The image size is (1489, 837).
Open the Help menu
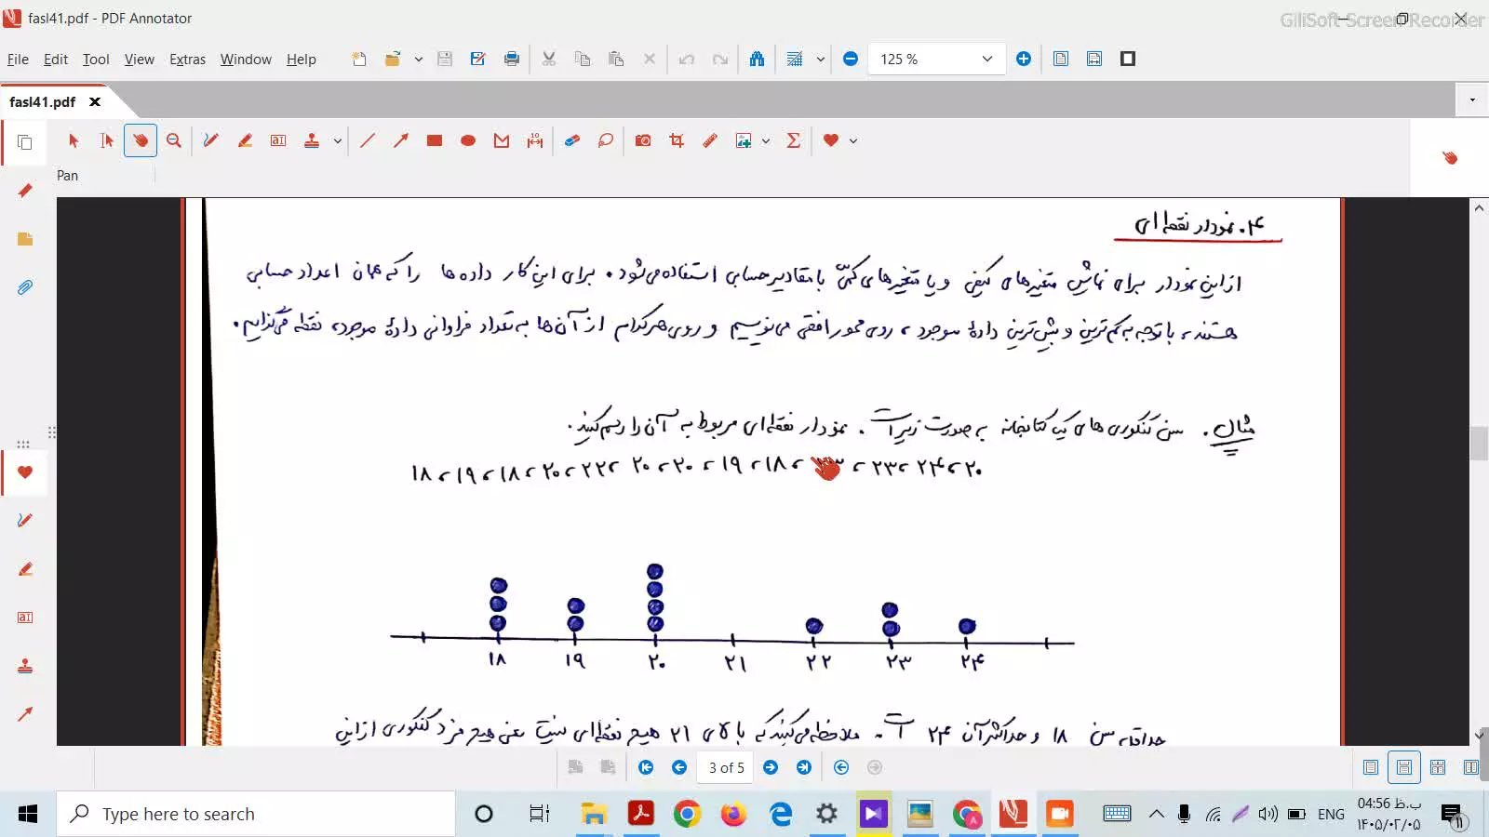click(x=302, y=59)
